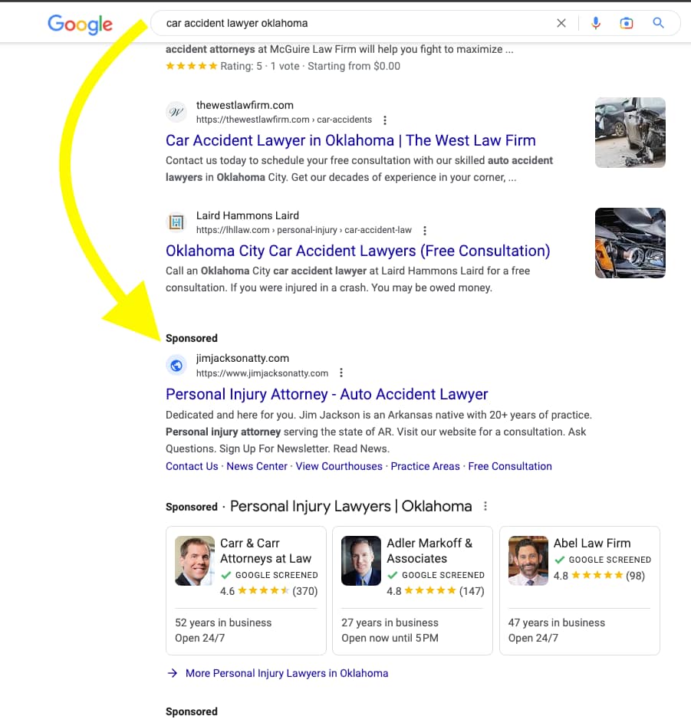Image resolution: width=691 pixels, height=726 pixels.
Task: Click the Carr & Carr attorney photo
Action: [195, 560]
